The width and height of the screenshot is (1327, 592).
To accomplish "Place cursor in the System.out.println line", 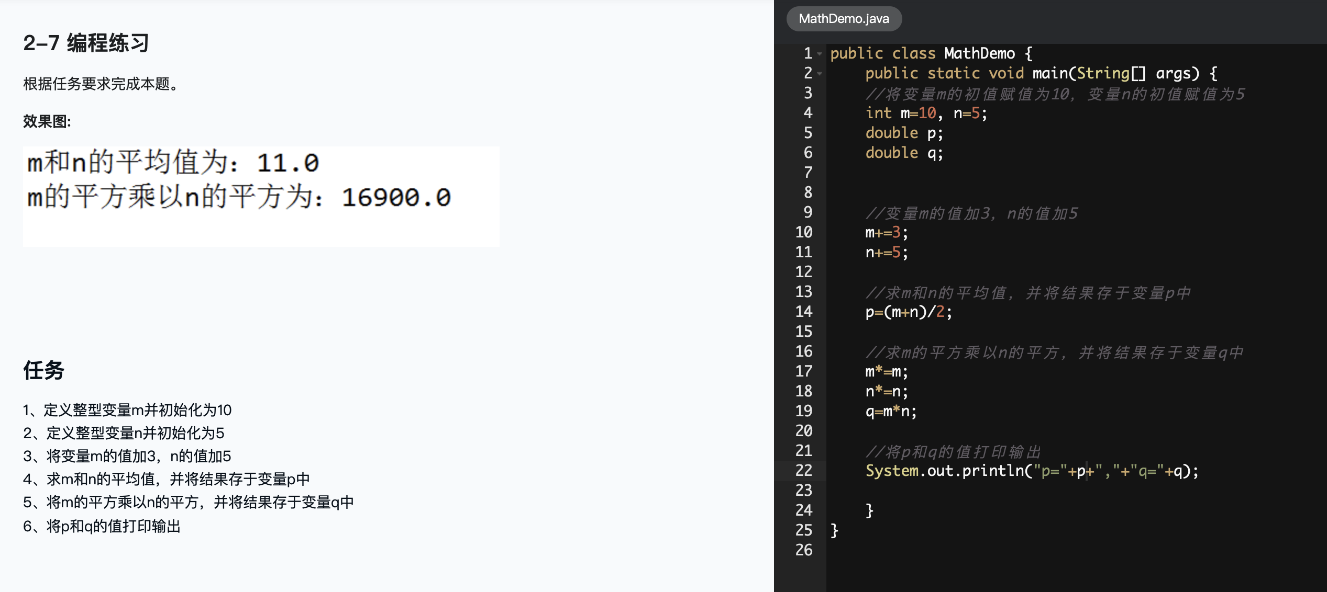I will pos(1032,471).
